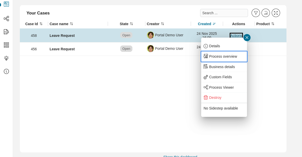302x157 pixels.
Task: Toggle sorting on the State column
Action: (131, 24)
